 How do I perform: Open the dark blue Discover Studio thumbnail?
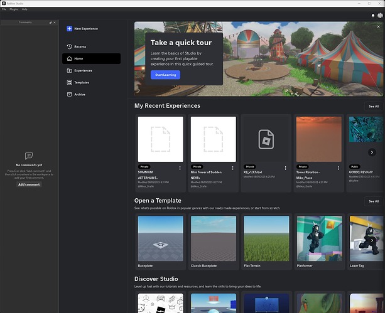pos(266,303)
